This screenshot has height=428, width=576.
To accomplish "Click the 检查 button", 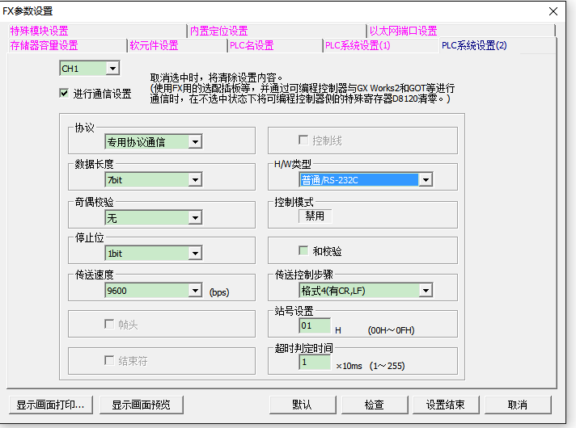I will tap(374, 405).
